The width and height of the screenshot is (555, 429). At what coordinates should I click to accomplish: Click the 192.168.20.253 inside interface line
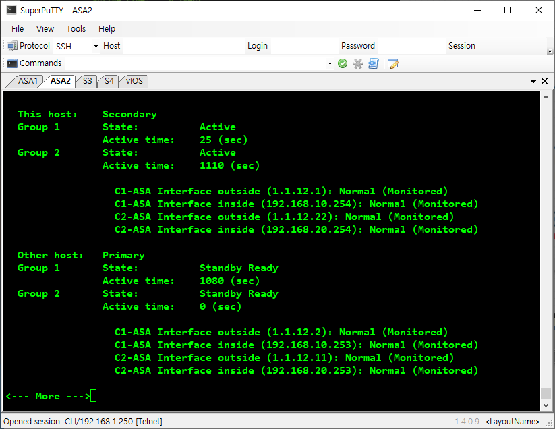296,370
